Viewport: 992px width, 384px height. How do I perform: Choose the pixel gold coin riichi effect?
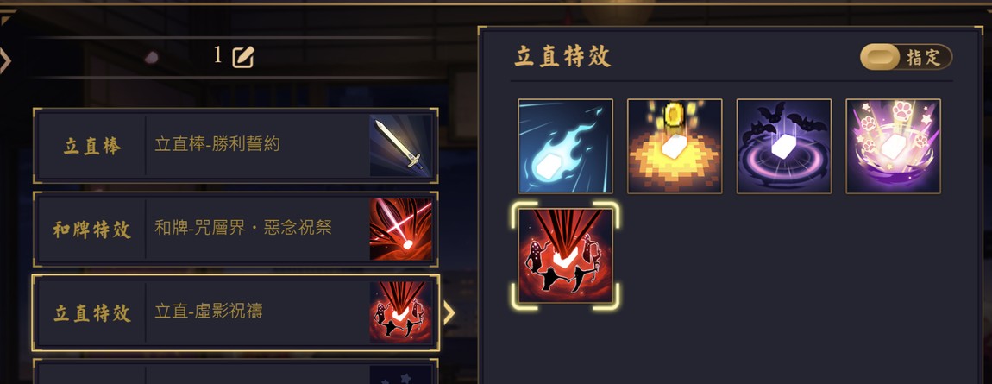[x=675, y=146]
